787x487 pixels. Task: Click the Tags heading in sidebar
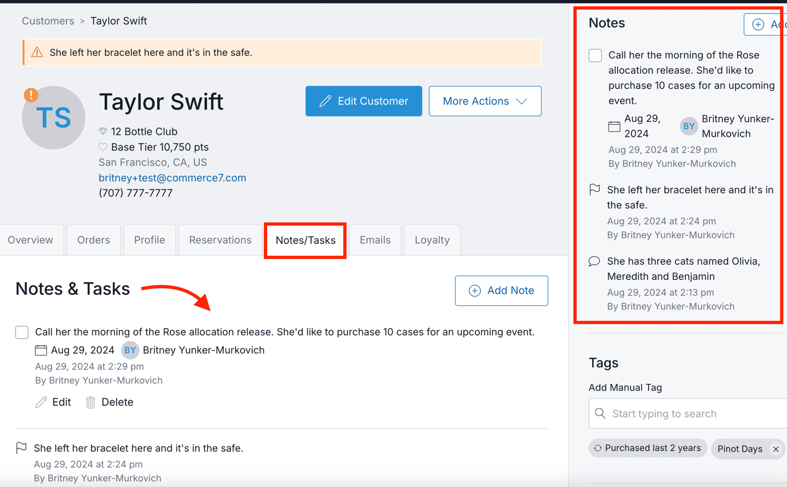[x=603, y=363]
